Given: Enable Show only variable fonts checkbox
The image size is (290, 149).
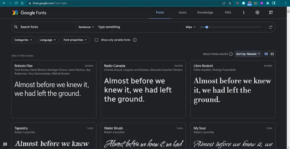Looking at the screenshot, I should 96,40.
